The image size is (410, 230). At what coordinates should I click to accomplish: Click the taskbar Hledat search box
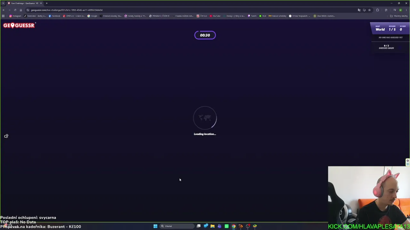coord(177,226)
